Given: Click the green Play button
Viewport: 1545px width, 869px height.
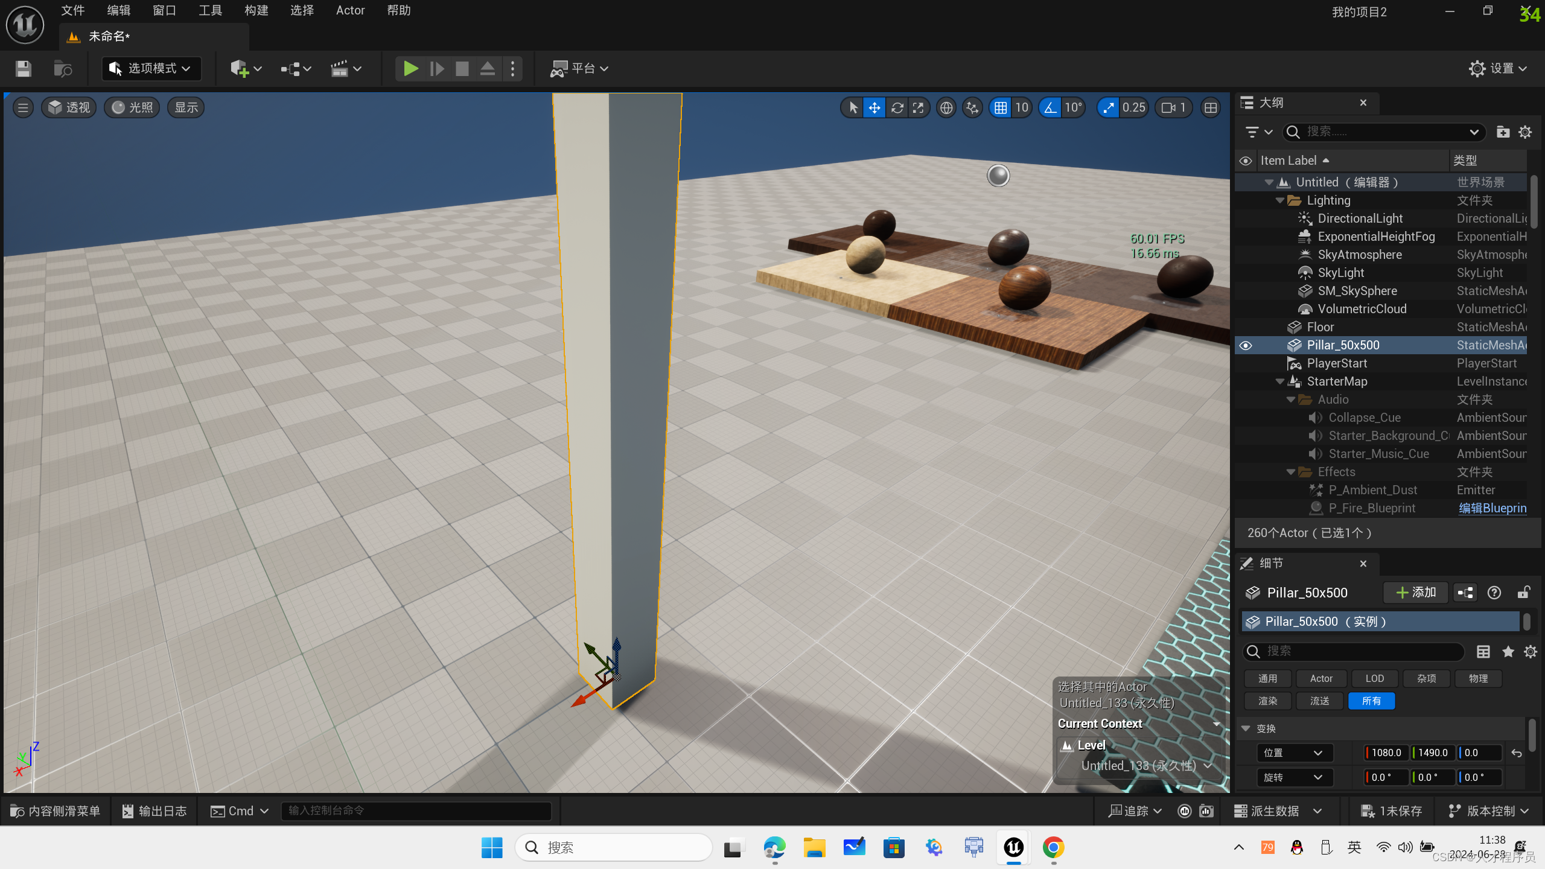Looking at the screenshot, I should 410,68.
